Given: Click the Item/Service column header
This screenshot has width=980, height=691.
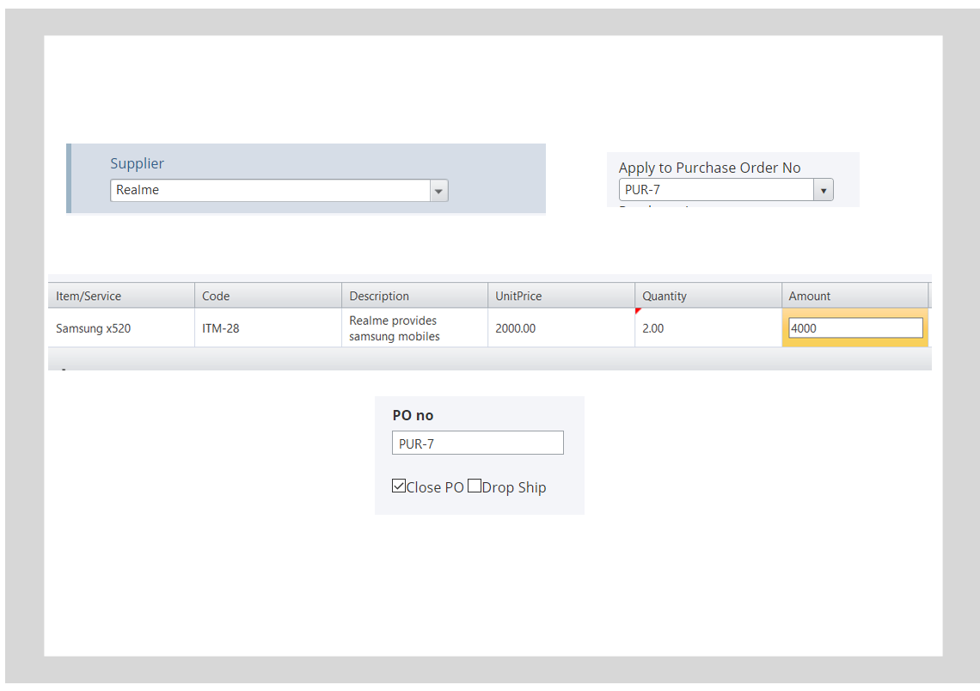Looking at the screenshot, I should (121, 296).
